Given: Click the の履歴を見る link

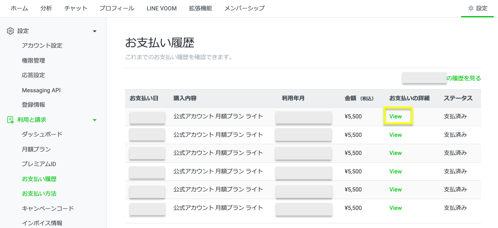Looking at the screenshot, I should tap(463, 77).
